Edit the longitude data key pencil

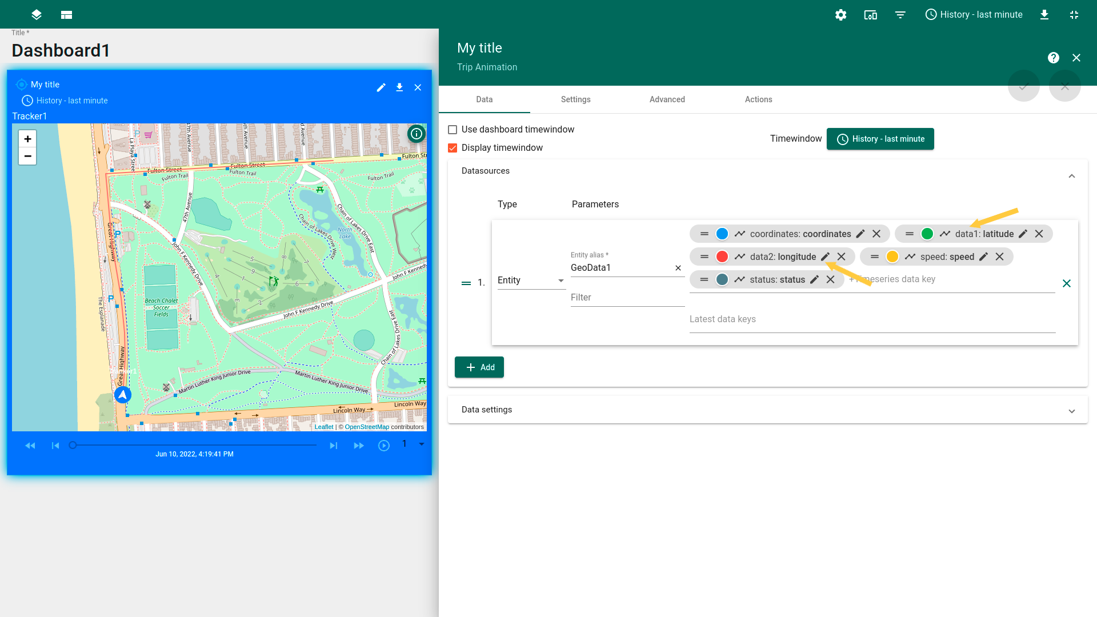pos(825,257)
